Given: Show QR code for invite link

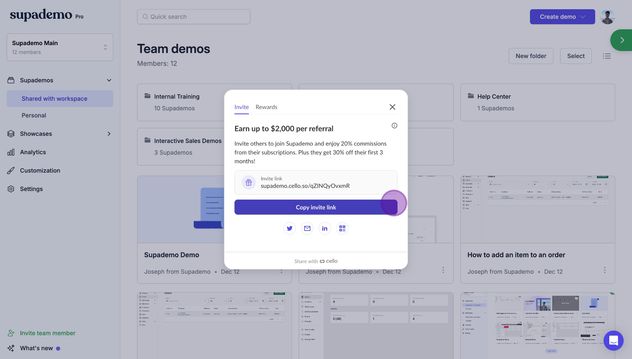Looking at the screenshot, I should 342,228.
